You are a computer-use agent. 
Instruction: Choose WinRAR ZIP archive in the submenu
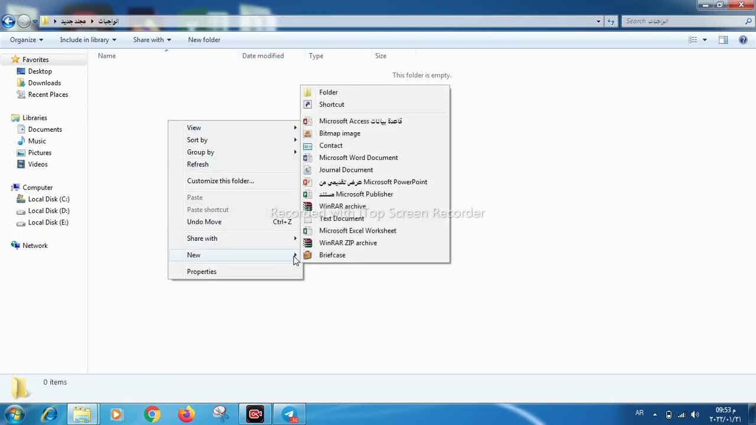(x=375, y=243)
